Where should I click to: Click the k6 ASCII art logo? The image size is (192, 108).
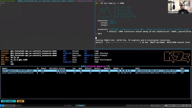[x=117, y=12]
